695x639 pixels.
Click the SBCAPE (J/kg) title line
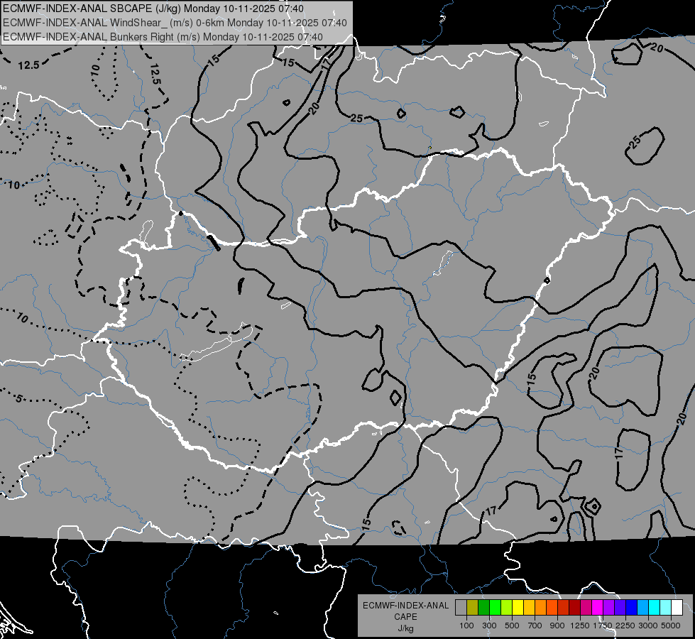[x=153, y=9]
